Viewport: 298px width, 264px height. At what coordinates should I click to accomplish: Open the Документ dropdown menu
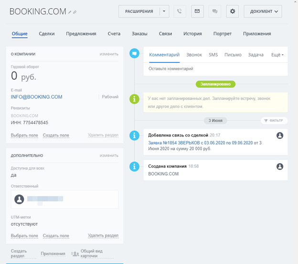point(262,11)
